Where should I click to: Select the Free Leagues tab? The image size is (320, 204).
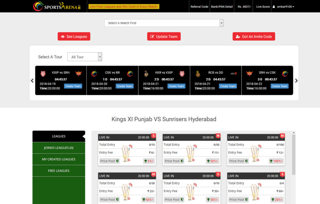coord(59,171)
